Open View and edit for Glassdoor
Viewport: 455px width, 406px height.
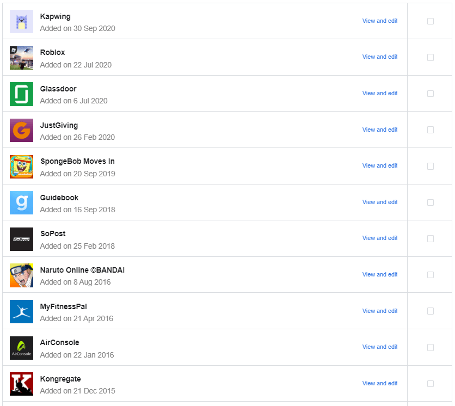pos(379,93)
